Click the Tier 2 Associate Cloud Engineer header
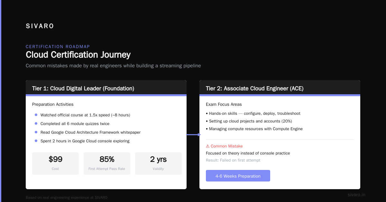386x202 pixels. point(280,88)
